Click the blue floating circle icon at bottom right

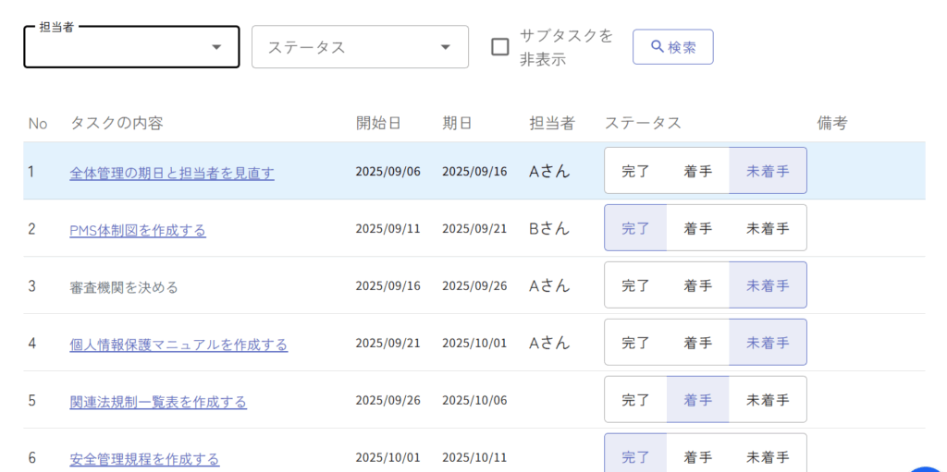tap(929, 469)
